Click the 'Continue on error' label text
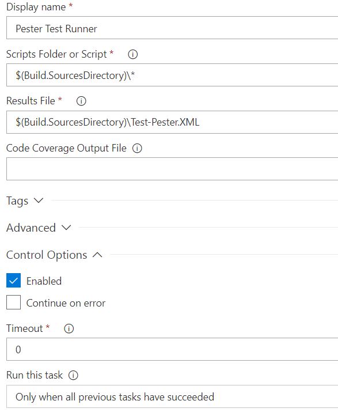 pos(66,303)
